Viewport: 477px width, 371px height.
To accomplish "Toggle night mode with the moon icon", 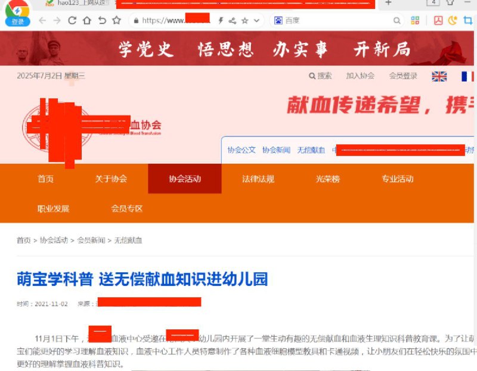I will tap(452, 20).
